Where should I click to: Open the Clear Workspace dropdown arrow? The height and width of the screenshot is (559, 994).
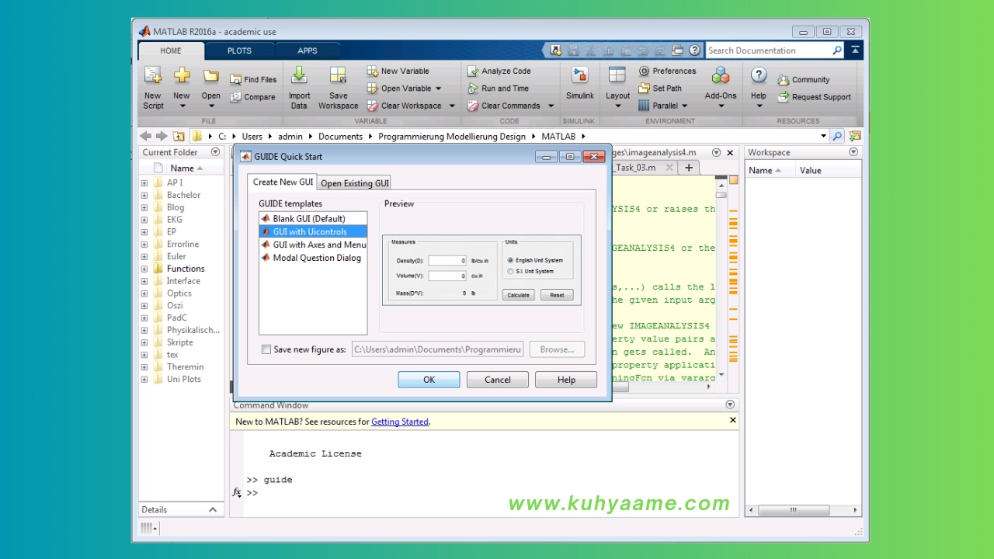[x=452, y=106]
